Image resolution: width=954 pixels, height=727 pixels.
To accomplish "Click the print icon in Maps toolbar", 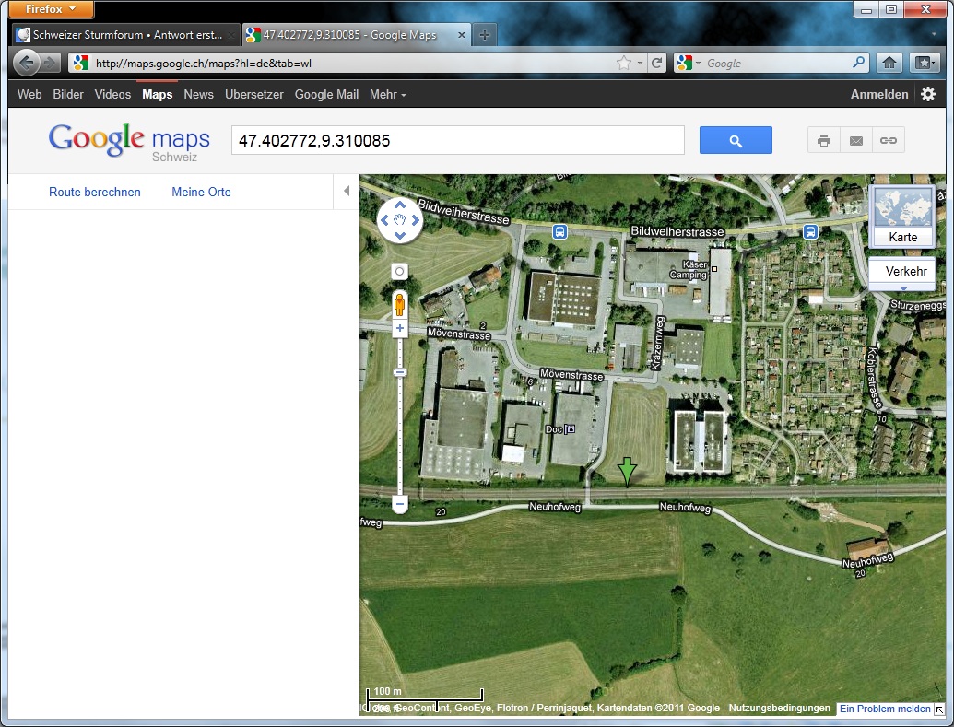I will (x=824, y=140).
